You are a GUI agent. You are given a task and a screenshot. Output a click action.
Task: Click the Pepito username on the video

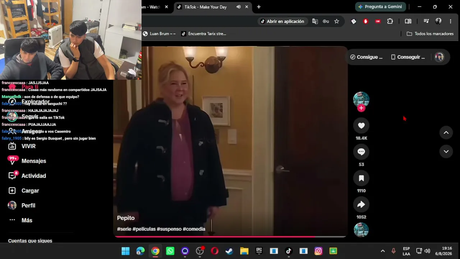126,218
